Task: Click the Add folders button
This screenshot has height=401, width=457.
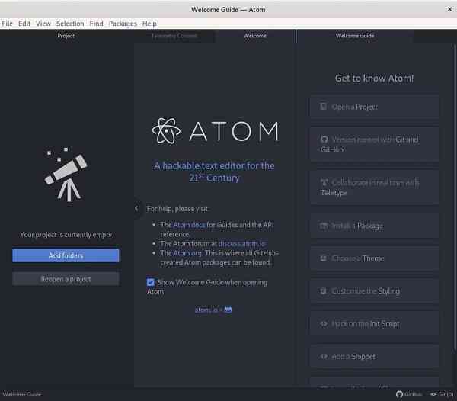Action: (x=66, y=255)
